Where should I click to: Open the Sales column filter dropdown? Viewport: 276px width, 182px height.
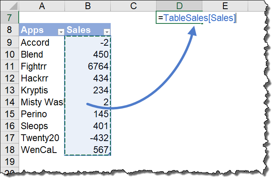(x=107, y=31)
